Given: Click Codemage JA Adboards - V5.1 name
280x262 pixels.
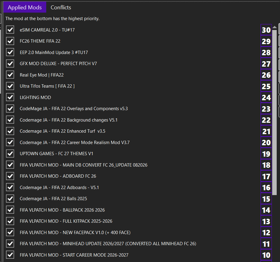Looking at the screenshot, I should (59, 187).
